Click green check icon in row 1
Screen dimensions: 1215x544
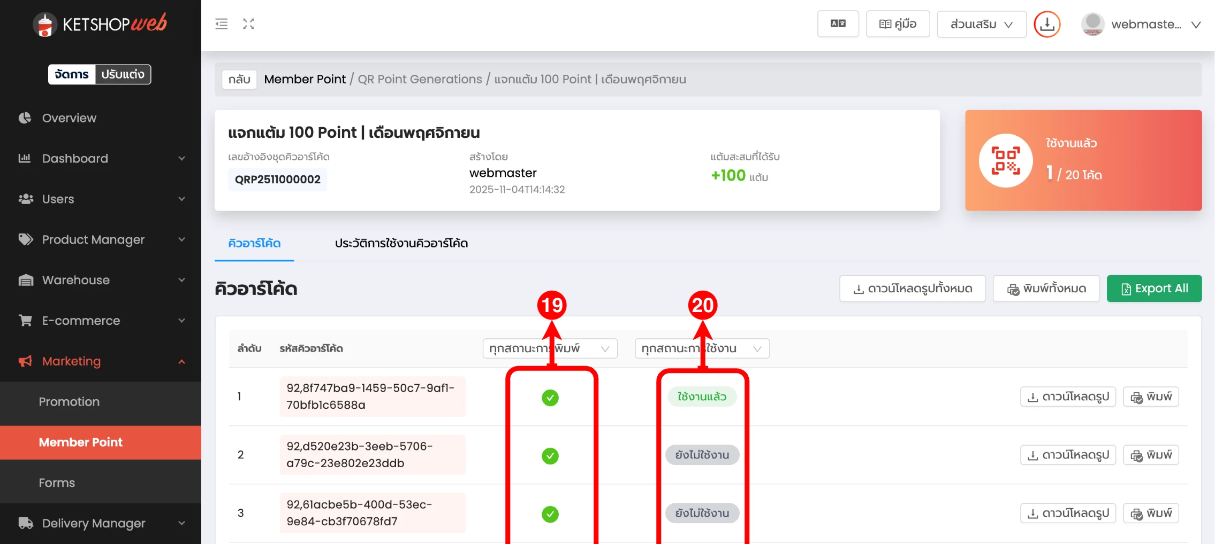pyautogui.click(x=550, y=398)
